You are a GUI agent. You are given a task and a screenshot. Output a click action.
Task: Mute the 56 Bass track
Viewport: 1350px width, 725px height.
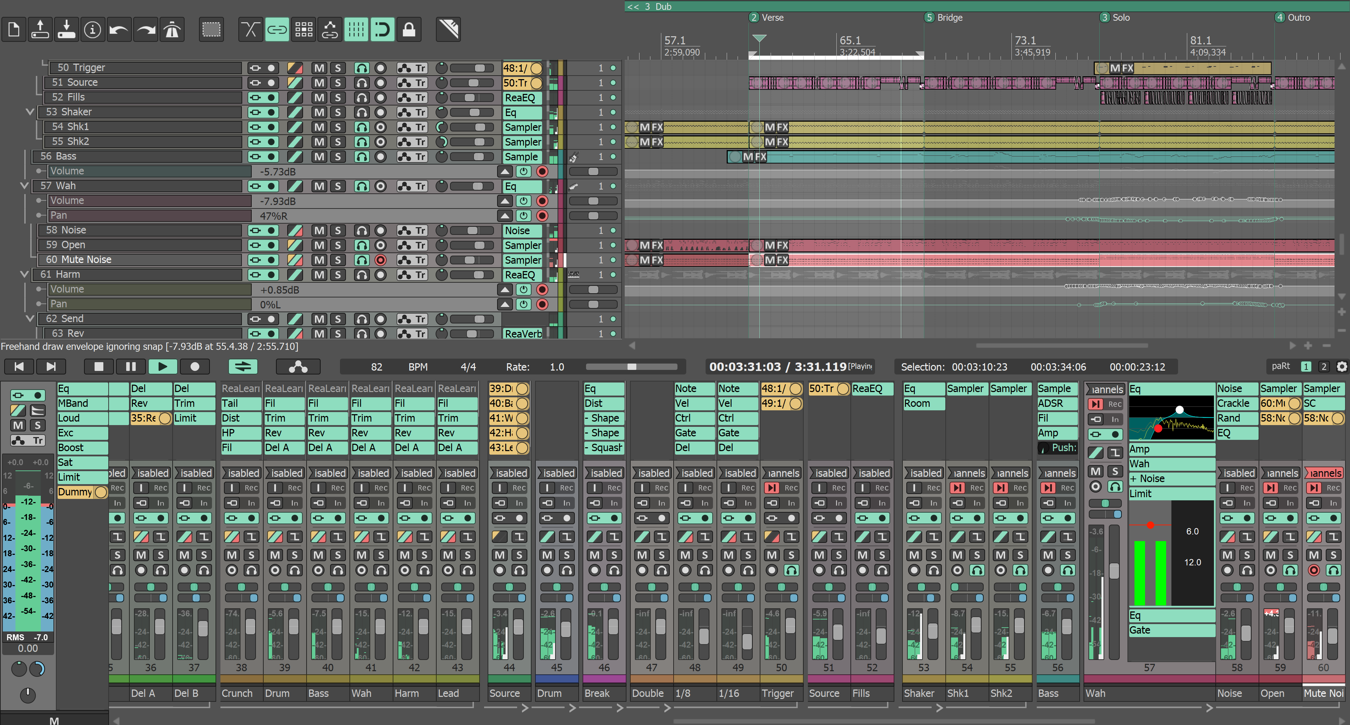(x=319, y=156)
